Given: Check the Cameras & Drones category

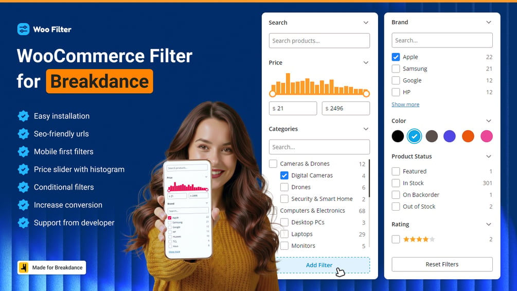Looking at the screenshot, I should pyautogui.click(x=273, y=164).
